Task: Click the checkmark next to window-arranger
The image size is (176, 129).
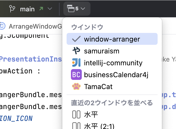Action: pyautogui.click(x=76, y=39)
